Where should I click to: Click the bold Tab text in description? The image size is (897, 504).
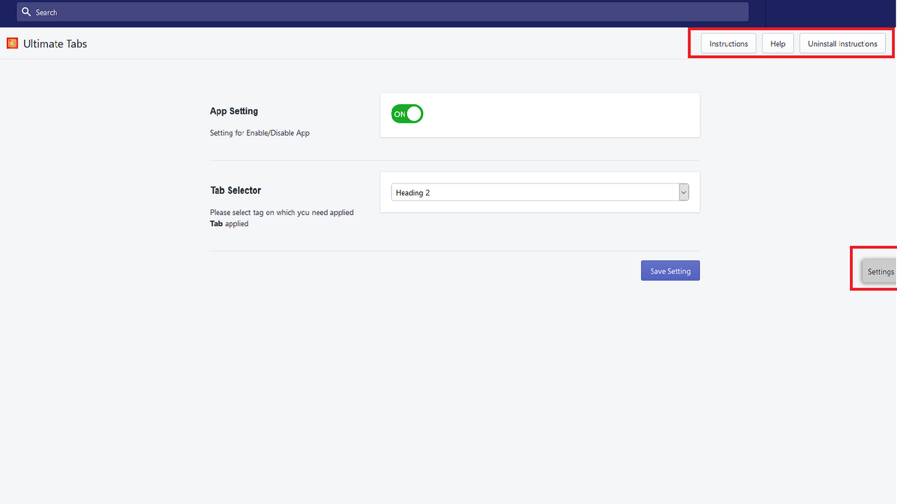(x=216, y=223)
